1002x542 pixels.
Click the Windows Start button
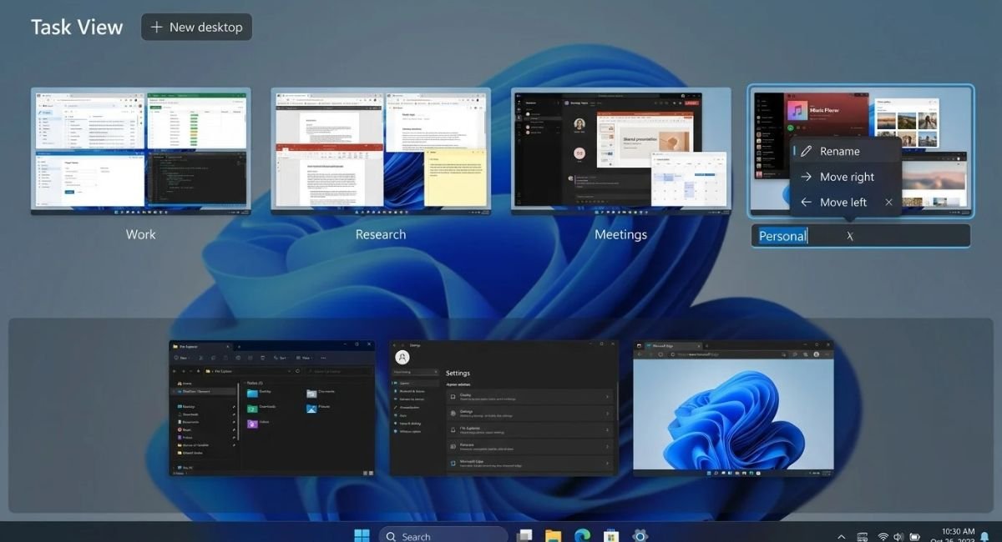362,536
